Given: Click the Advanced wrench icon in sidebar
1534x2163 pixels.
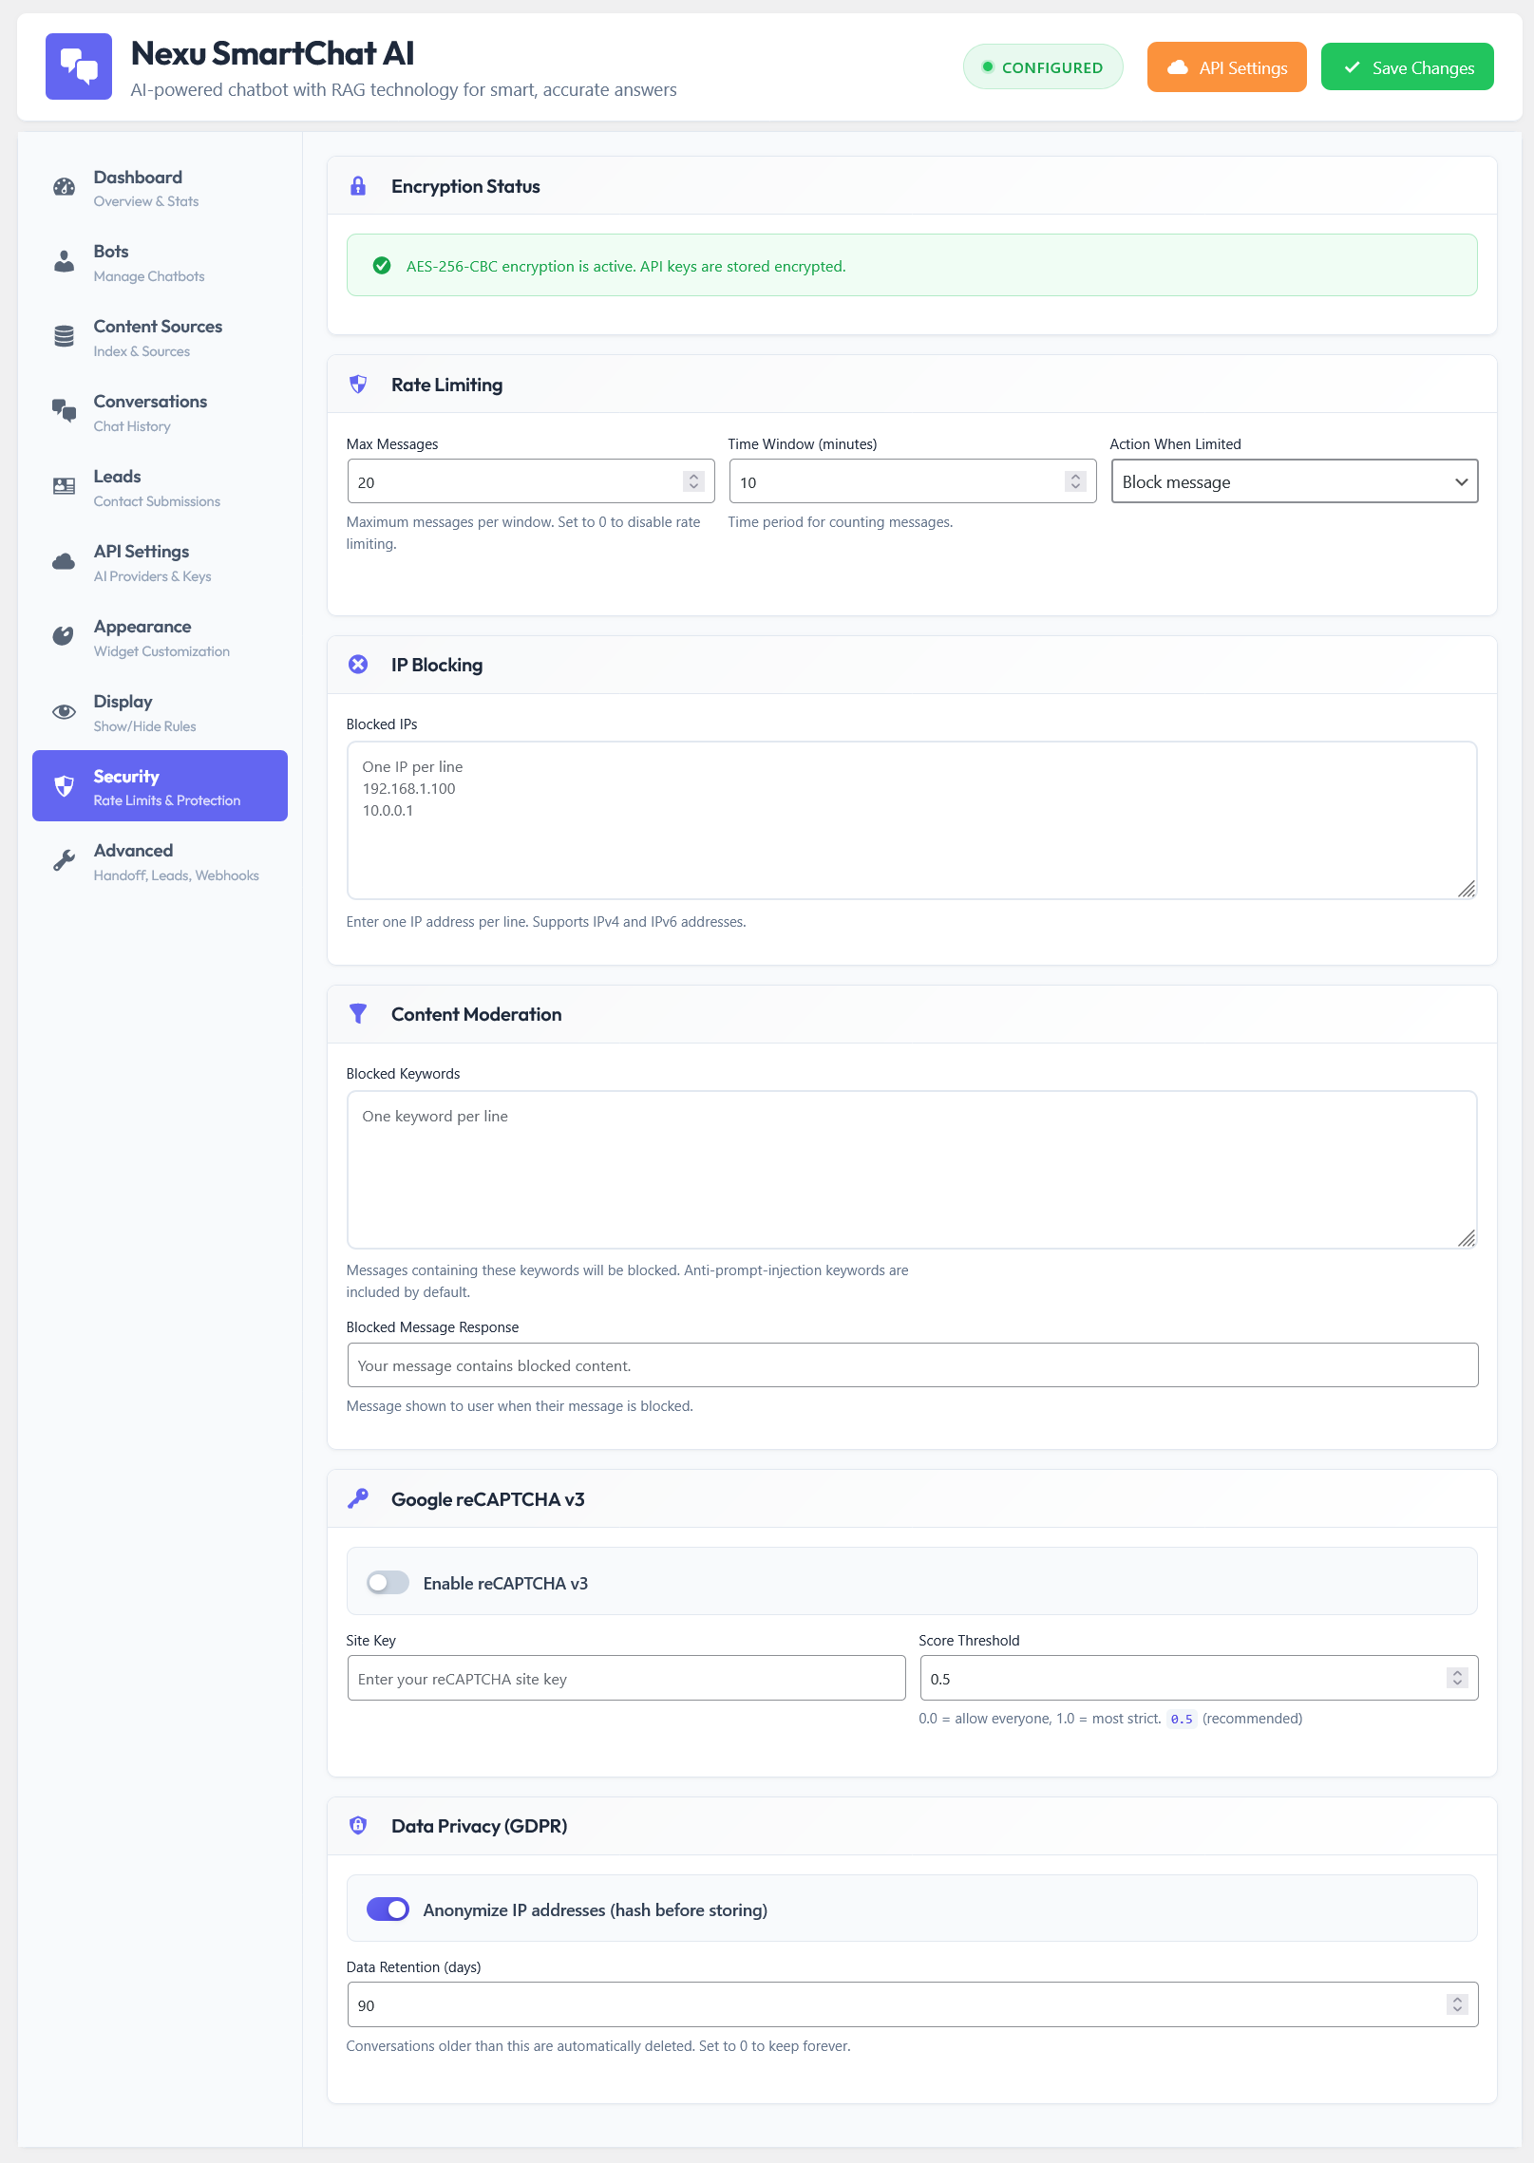Looking at the screenshot, I should pos(64,861).
